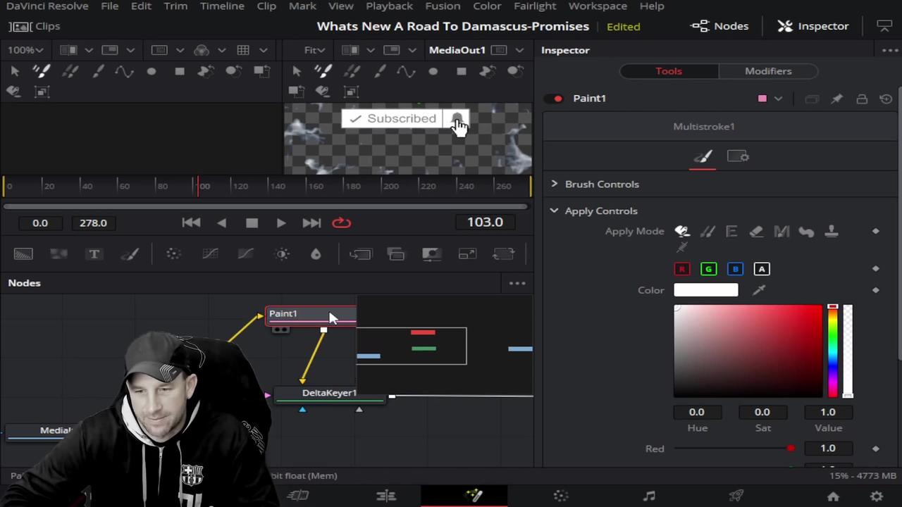Select the Paint tool in the Fusion toolbar
This screenshot has height=507, width=902.
tap(130, 254)
